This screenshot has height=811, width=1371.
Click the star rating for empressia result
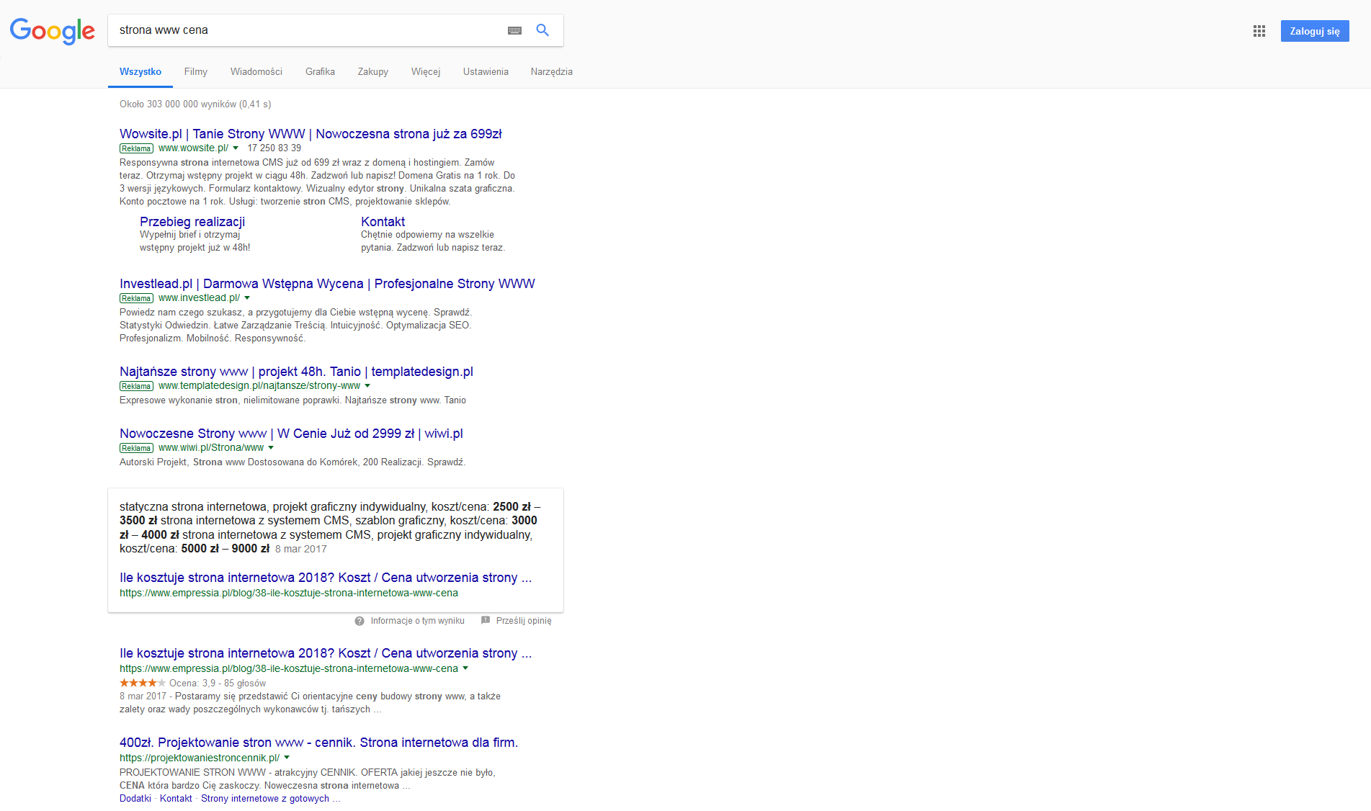pyautogui.click(x=143, y=683)
